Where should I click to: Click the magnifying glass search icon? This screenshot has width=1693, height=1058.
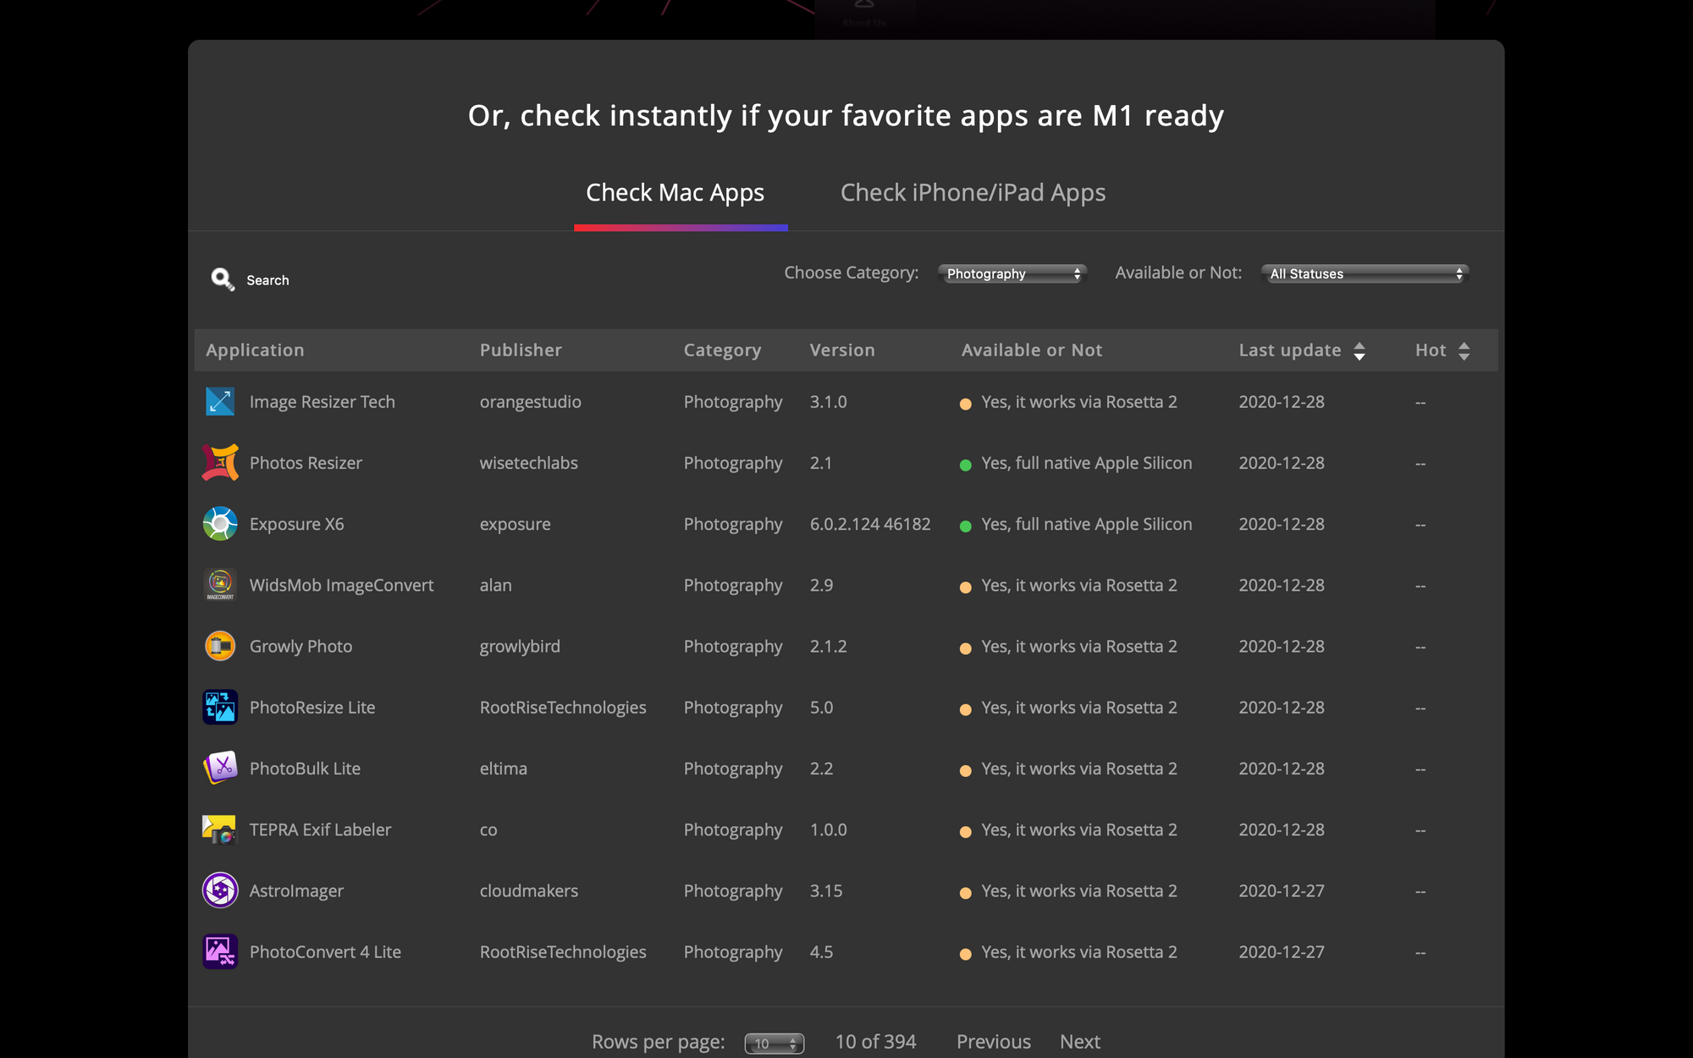pyautogui.click(x=223, y=279)
